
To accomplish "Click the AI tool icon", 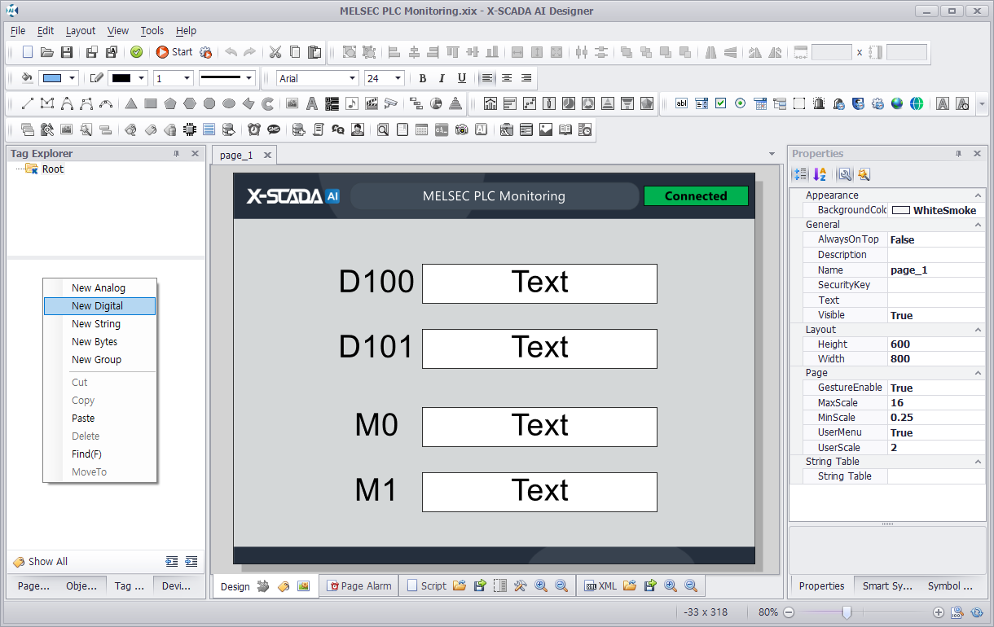I will click(482, 129).
